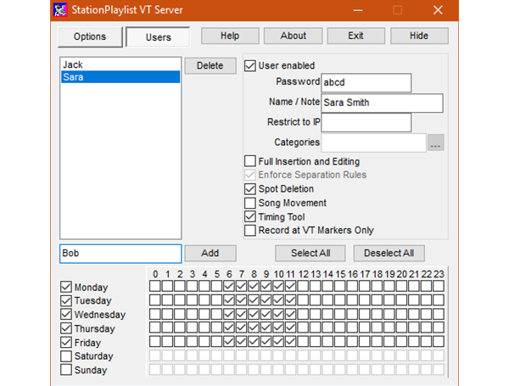
Task: Check Monday hour 20 checkbox
Action: pyautogui.click(x=401, y=286)
